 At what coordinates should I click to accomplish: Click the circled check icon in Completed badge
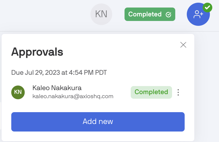point(169,15)
